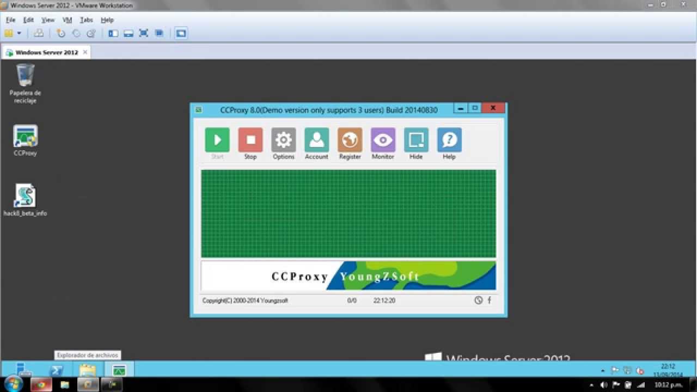Close the CCProxy window
Screen dimensions: 697x392
(493, 108)
